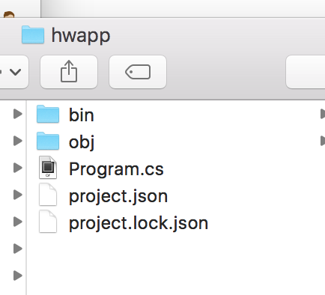Click the Edit Tags toolbar button
Image resolution: width=325 pixels, height=295 pixels.
tap(138, 72)
